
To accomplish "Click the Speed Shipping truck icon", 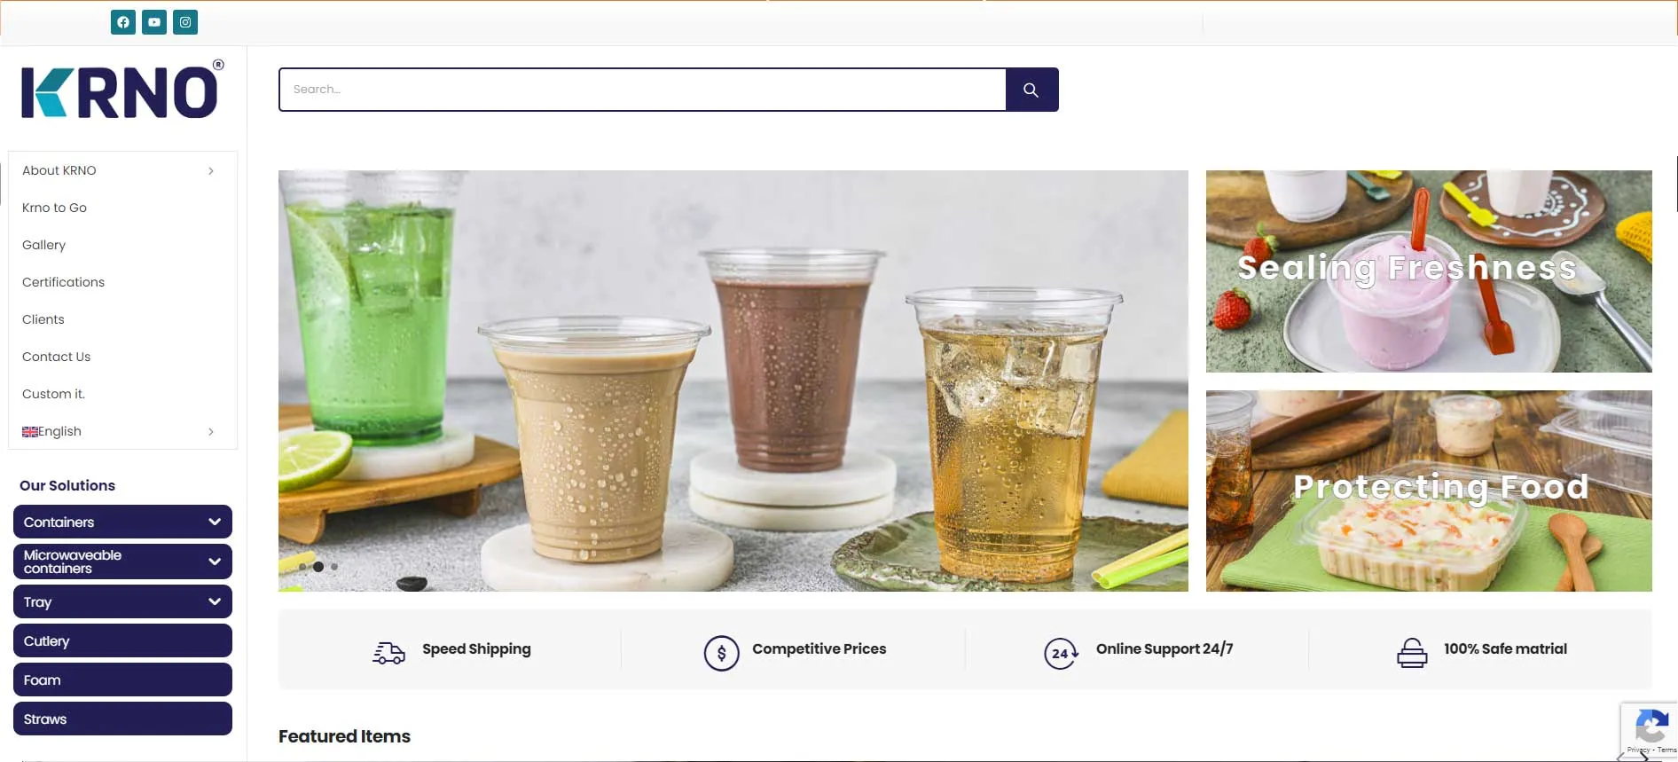I will coord(388,653).
